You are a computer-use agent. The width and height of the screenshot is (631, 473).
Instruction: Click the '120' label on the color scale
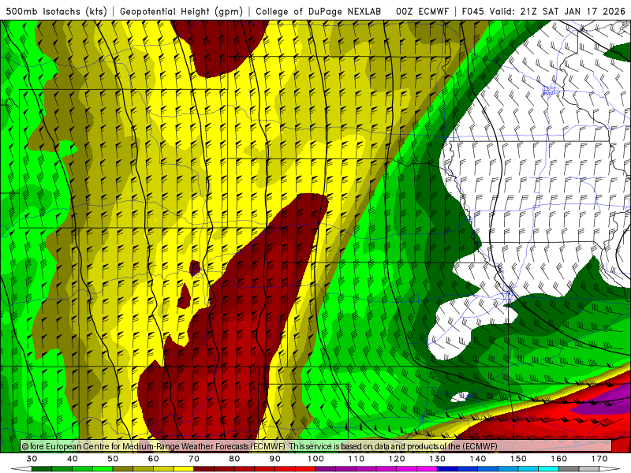coord(397,459)
